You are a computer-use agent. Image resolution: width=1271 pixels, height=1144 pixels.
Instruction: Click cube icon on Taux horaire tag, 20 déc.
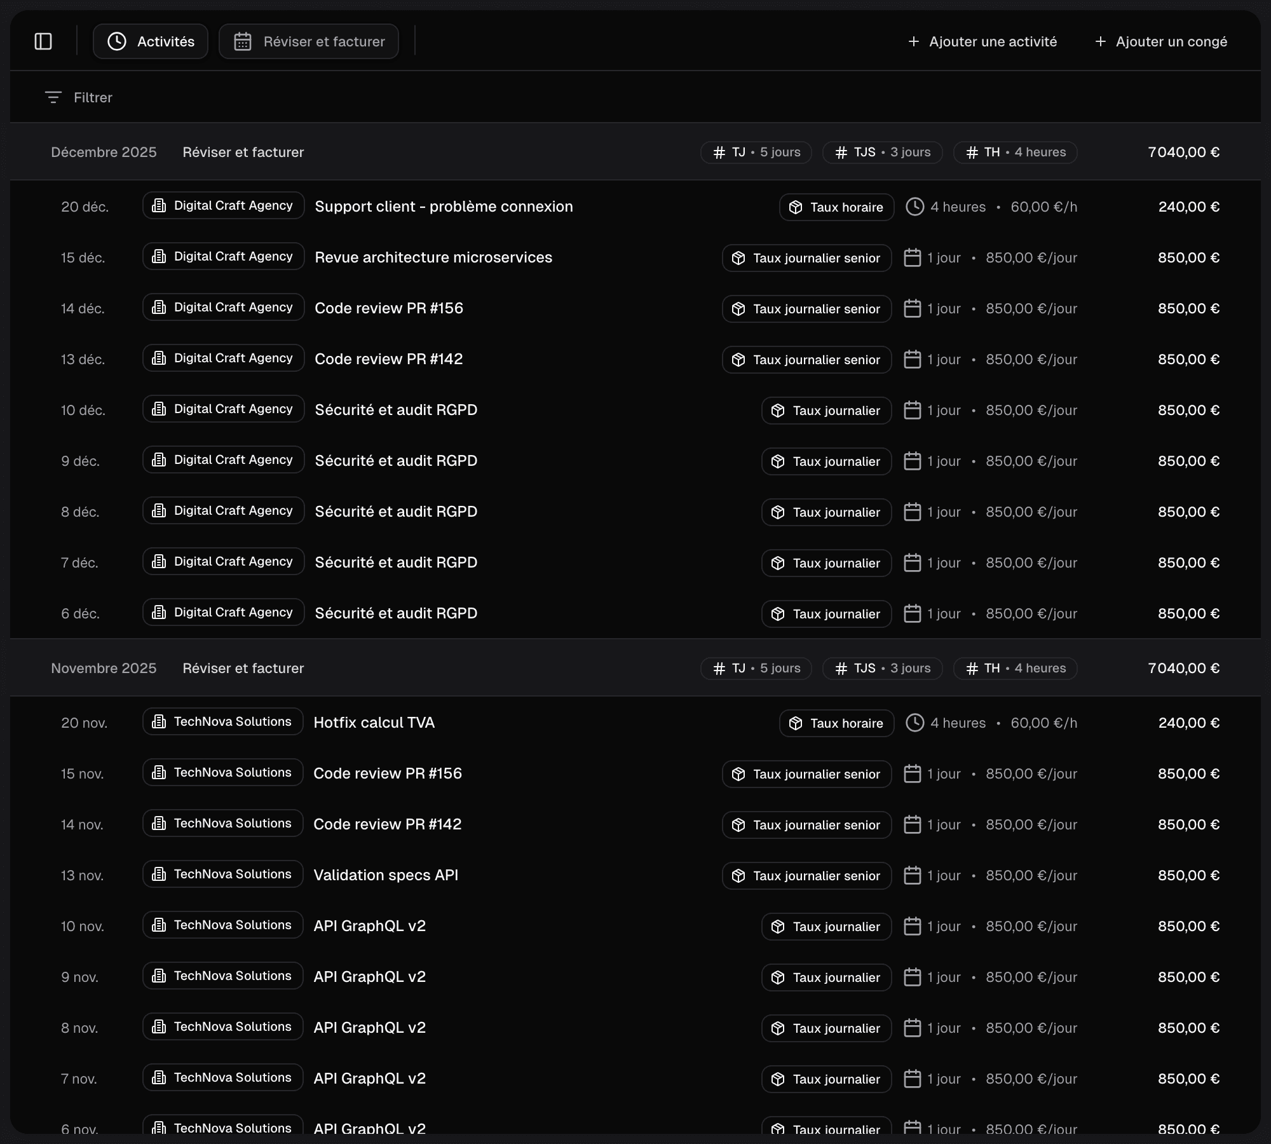[x=796, y=207]
